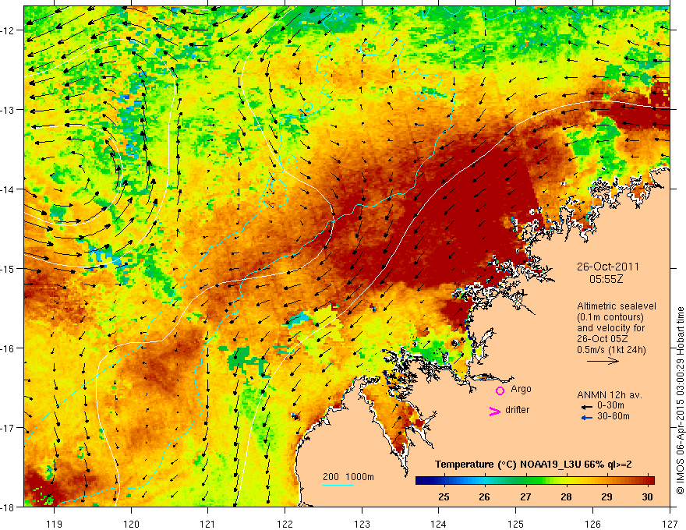Click the '30-80m' depth label
This screenshot has width=686, height=530.
pyautogui.click(x=614, y=416)
